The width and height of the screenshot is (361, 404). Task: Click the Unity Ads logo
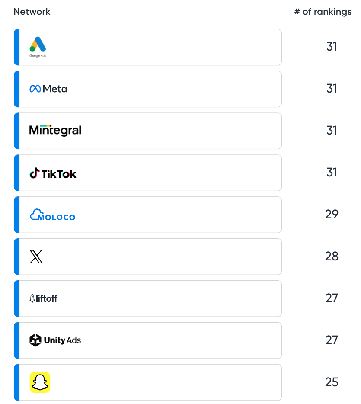[55, 340]
